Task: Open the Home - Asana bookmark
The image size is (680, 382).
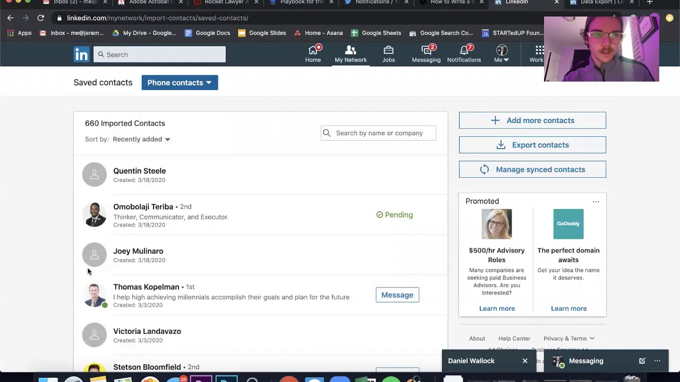Action: (318, 33)
